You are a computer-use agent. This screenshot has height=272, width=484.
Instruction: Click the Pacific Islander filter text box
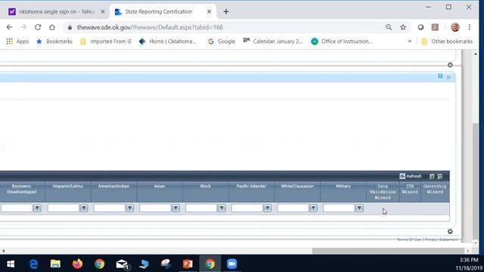click(247, 209)
